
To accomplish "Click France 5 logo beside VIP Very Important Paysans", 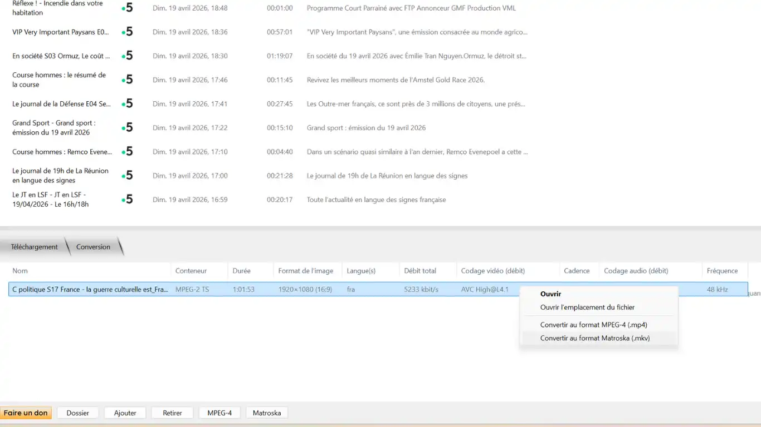I will pos(128,32).
